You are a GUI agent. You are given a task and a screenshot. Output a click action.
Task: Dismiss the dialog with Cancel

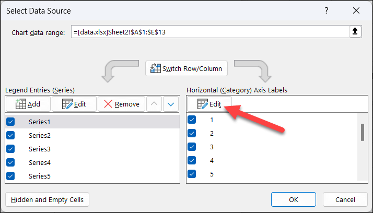click(345, 199)
